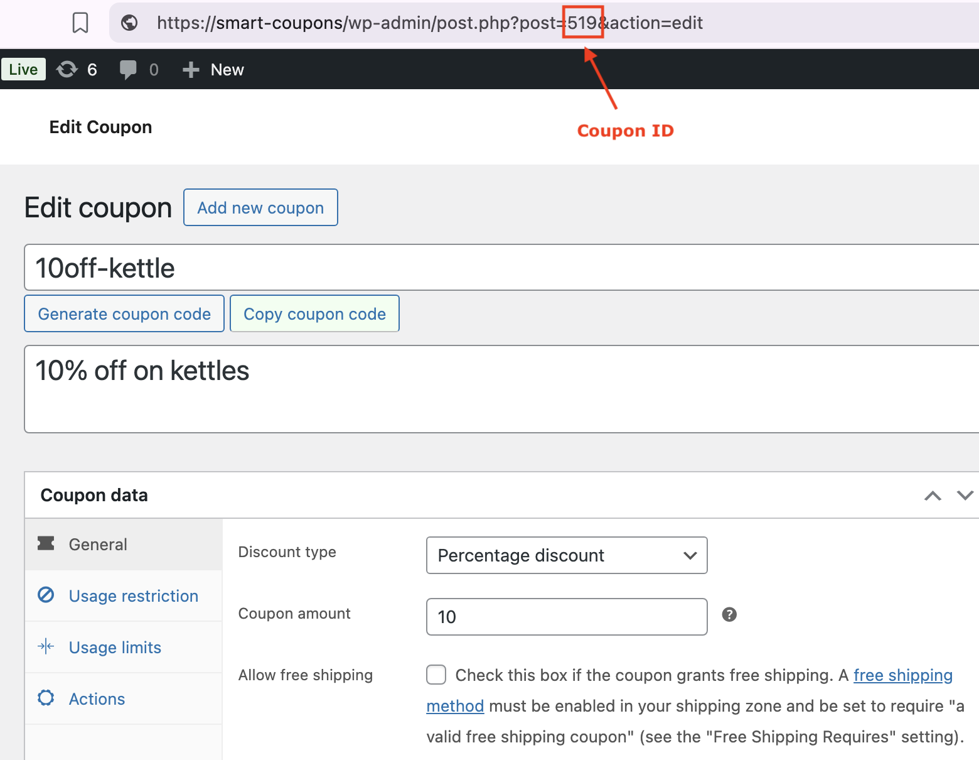Click the coupon amount help icon
The height and width of the screenshot is (760, 979).
[x=729, y=614]
